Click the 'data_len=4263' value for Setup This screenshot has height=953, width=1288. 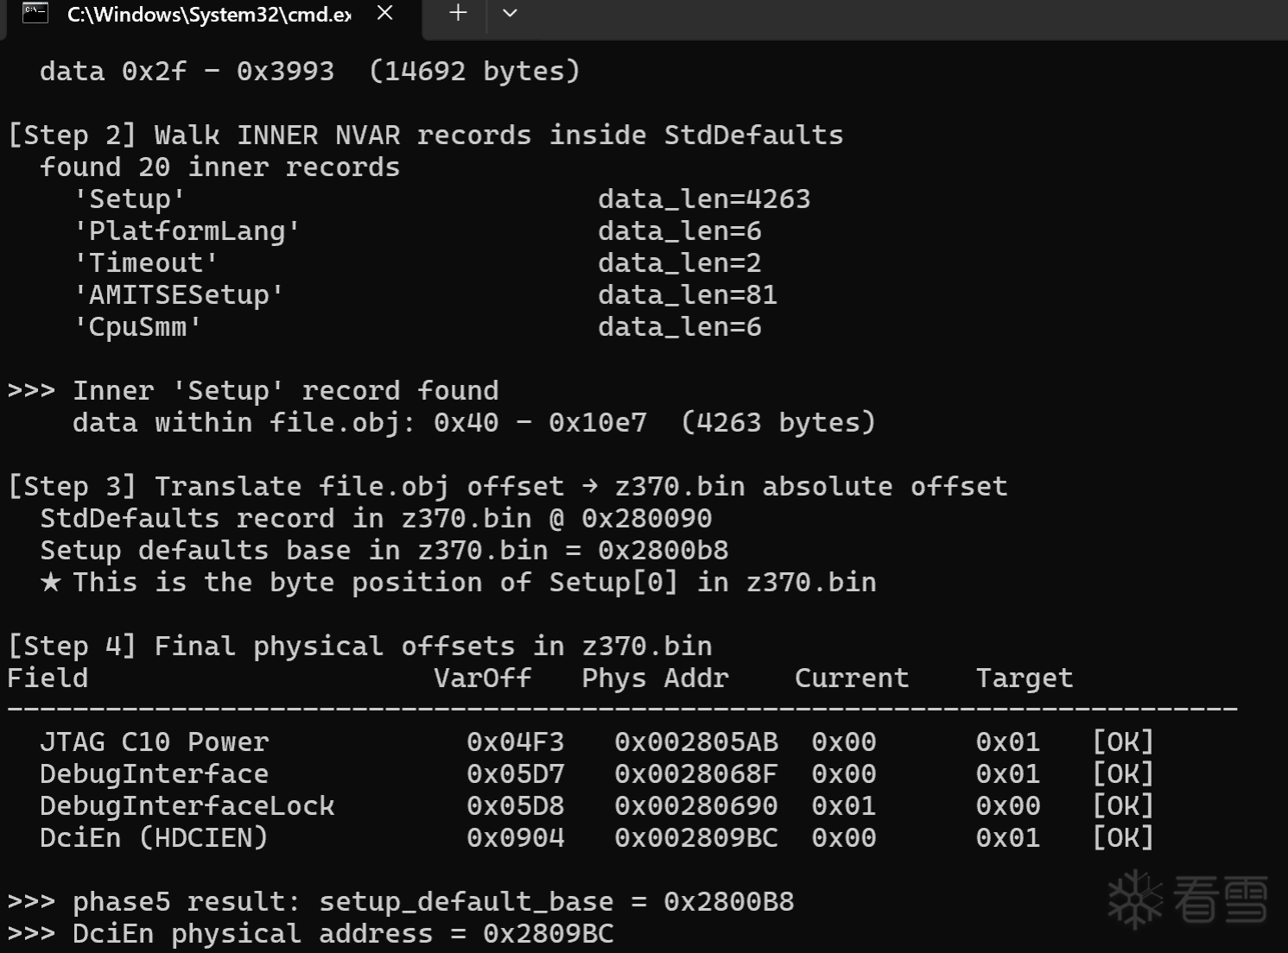[x=704, y=199]
